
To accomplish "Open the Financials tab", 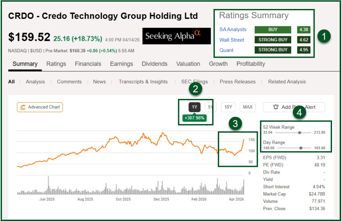I will point(88,64).
